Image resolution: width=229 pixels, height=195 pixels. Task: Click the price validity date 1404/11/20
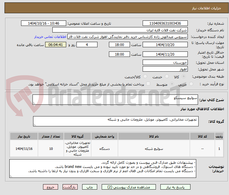(x=165, y=54)
